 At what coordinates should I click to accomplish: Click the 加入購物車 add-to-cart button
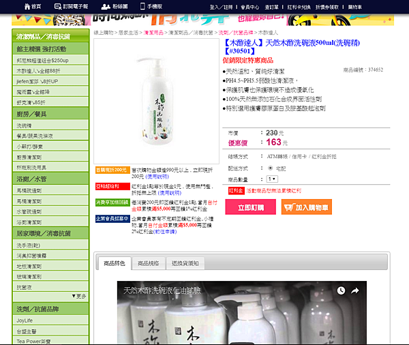point(307,207)
